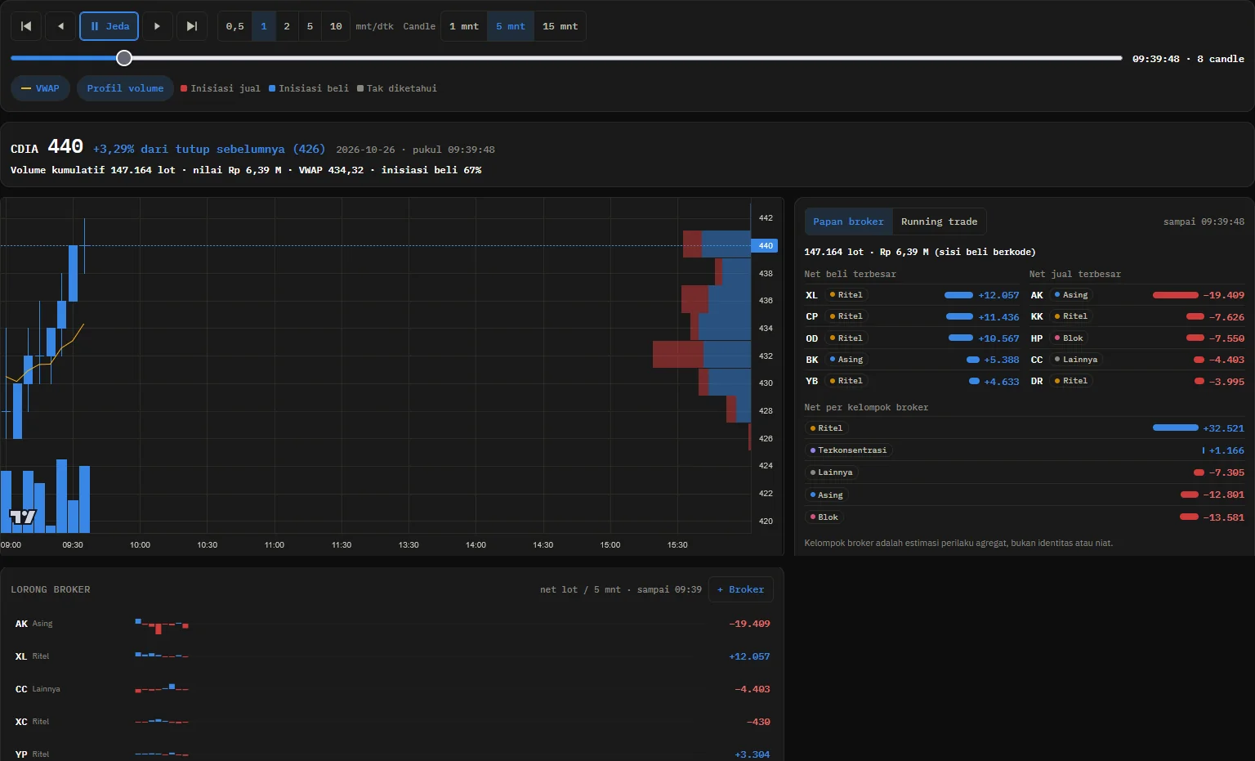
Task: Step forward one candle
Action: coord(158,26)
